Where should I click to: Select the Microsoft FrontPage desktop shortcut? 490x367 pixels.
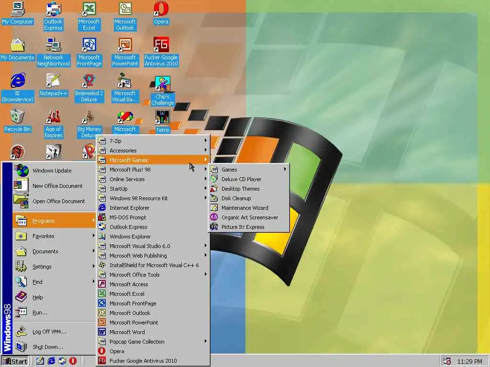point(89,52)
